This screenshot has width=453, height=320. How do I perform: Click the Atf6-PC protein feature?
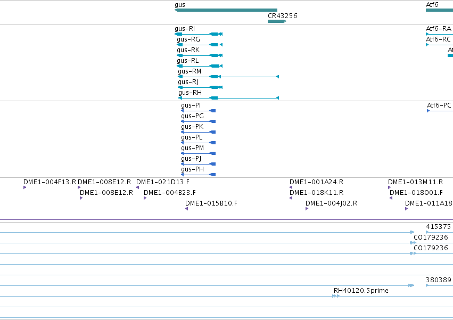pyautogui.click(x=440, y=111)
